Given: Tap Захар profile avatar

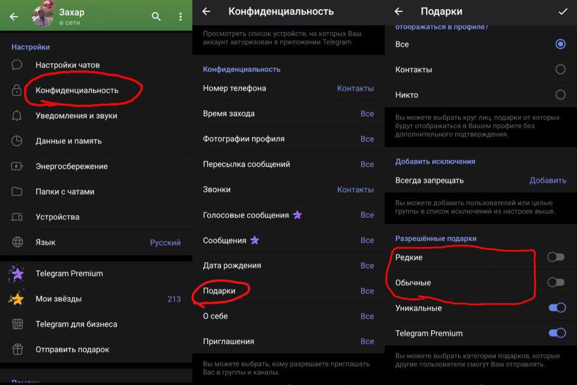Looking at the screenshot, I should tap(43, 16).
